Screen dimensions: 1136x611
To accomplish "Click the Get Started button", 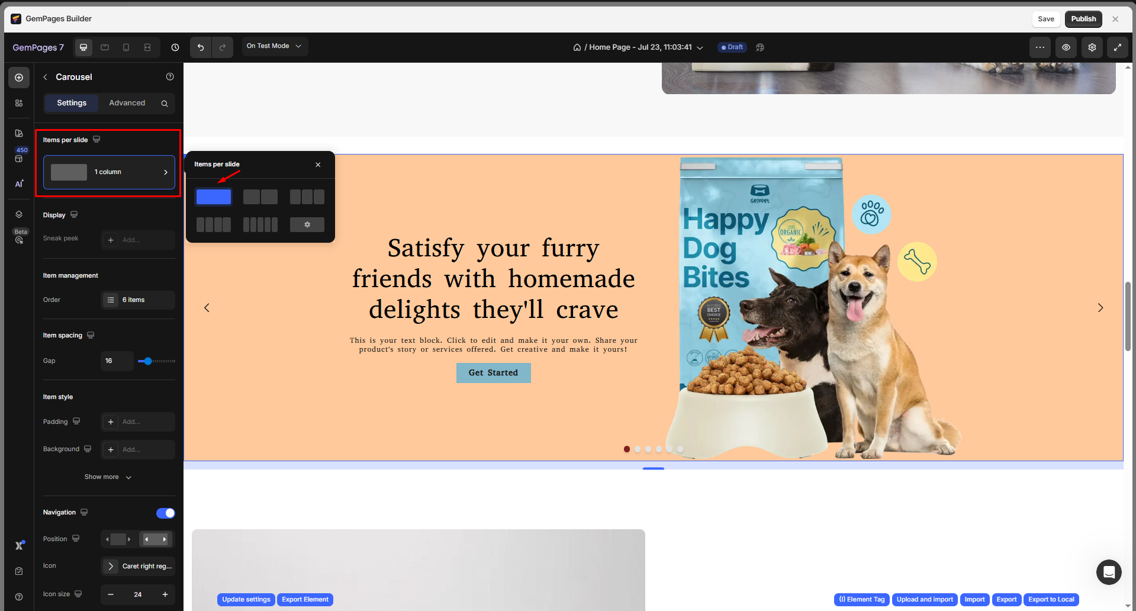I will point(493,373).
